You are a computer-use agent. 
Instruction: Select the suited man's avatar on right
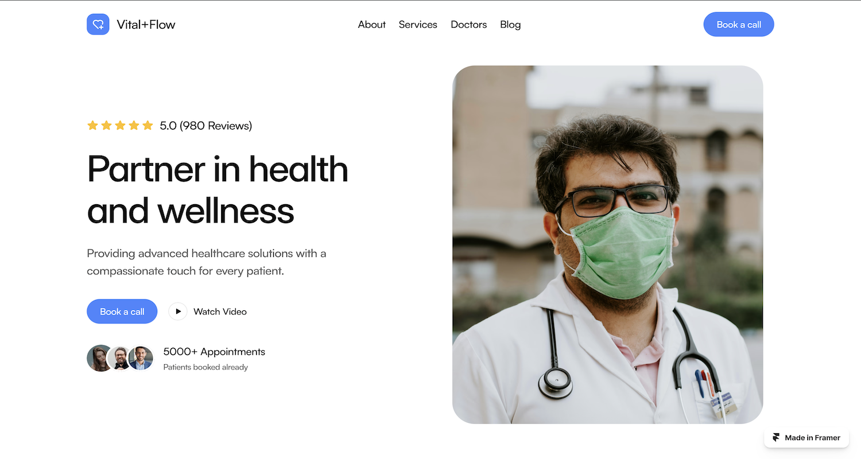pyautogui.click(x=141, y=358)
